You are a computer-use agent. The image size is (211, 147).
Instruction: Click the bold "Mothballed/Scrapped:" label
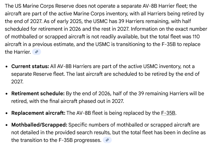point(39,125)
